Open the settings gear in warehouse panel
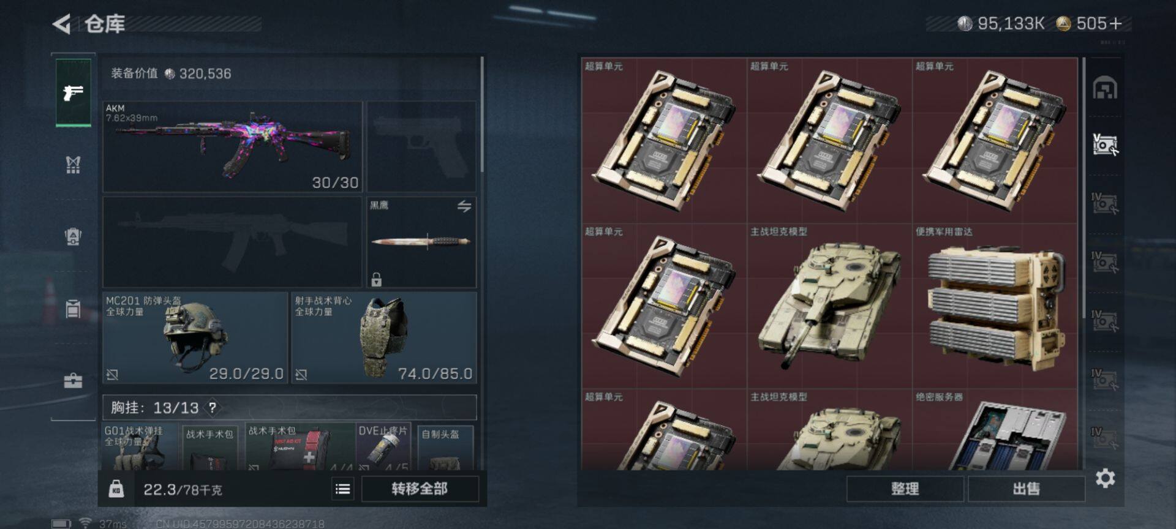 tap(1105, 478)
